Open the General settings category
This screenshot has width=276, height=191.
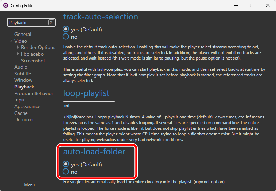(x=23, y=34)
